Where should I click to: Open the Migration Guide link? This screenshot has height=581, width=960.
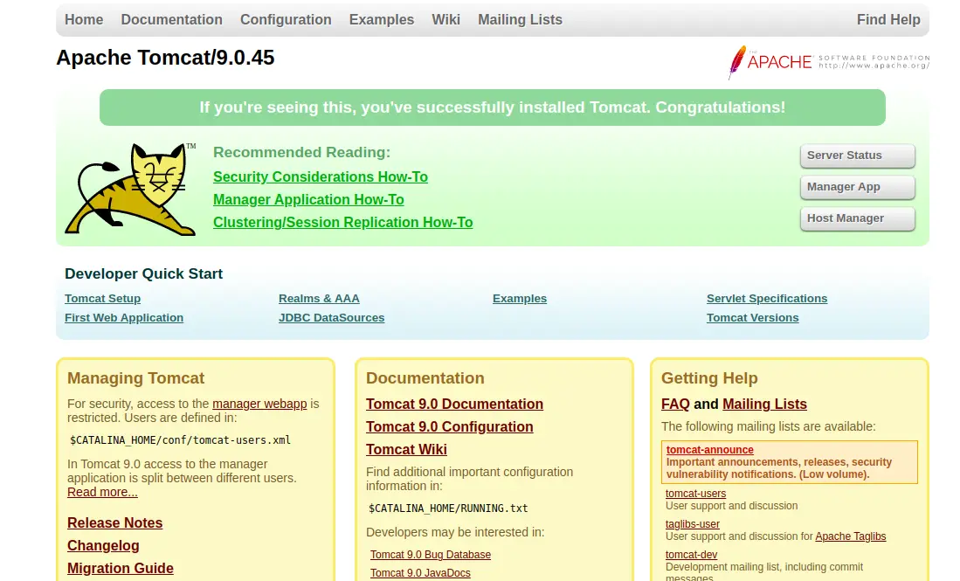[121, 568]
